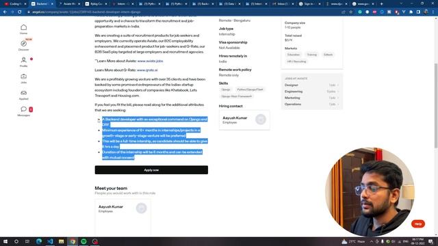Click the Windows Start button

[5, 241]
